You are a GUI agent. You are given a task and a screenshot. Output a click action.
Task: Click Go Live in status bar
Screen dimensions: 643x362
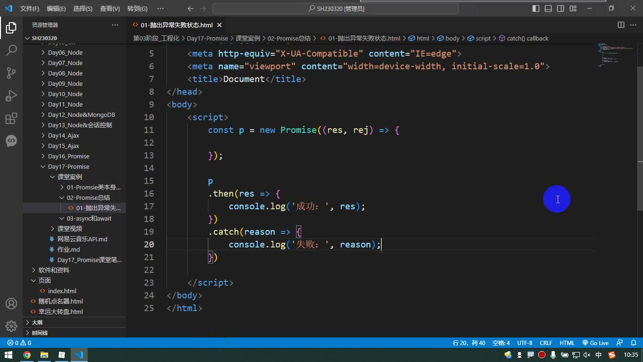pos(595,343)
